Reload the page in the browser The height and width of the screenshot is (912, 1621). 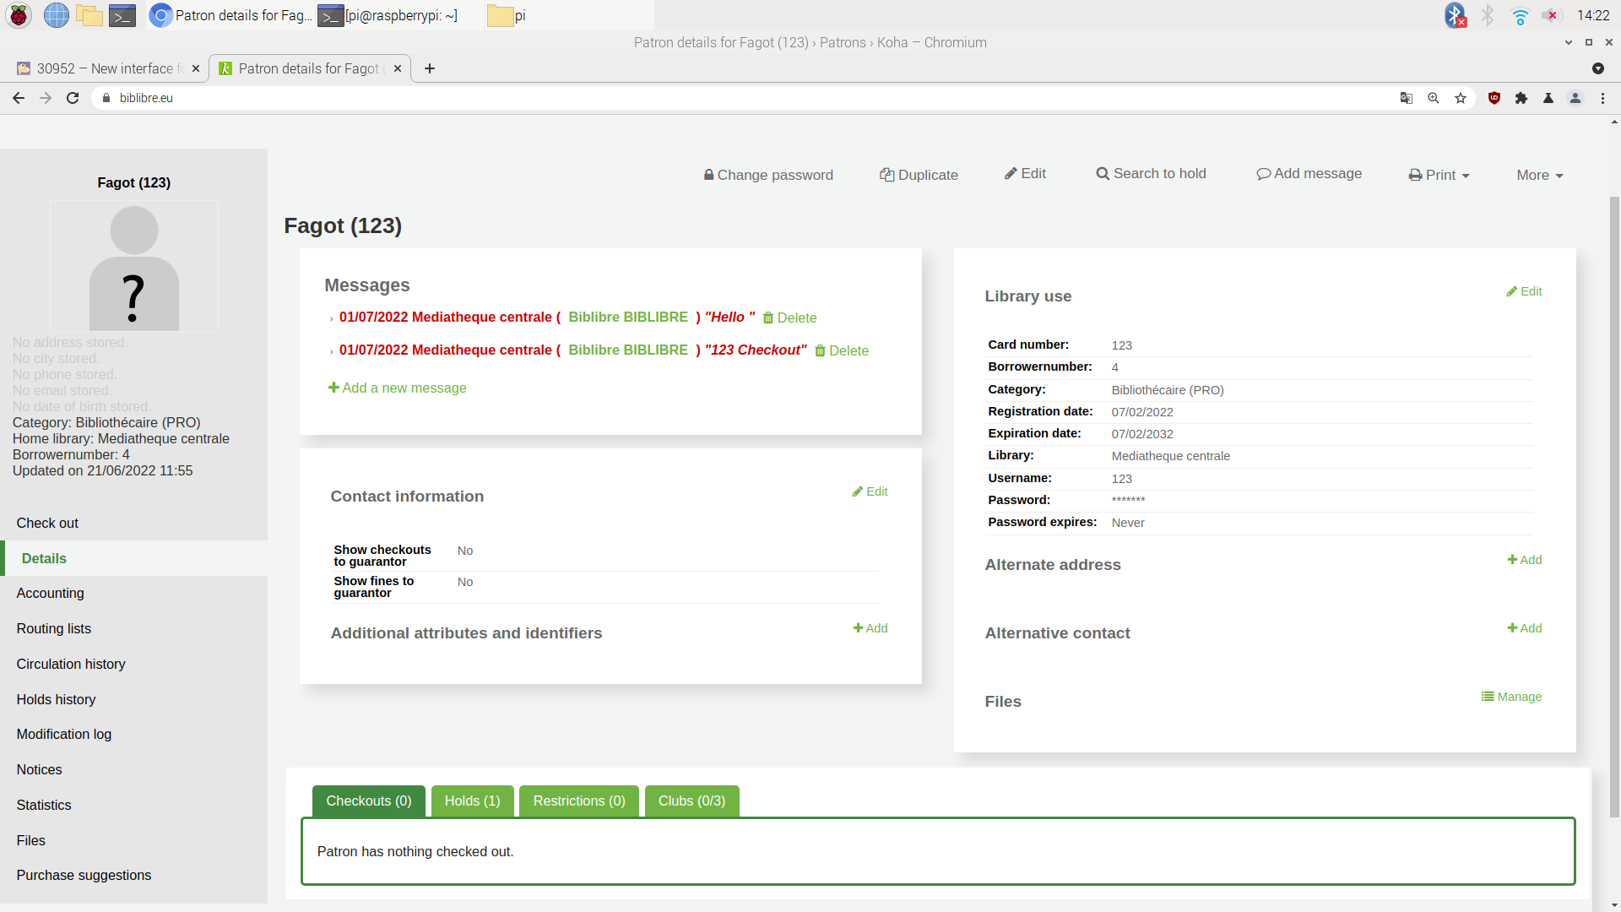pos(73,98)
